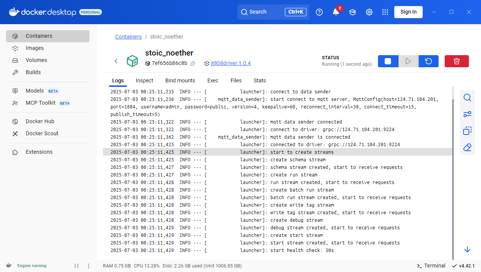The width and height of the screenshot is (481, 272).
Task: Open the help question-mark icon
Action: point(319,12)
